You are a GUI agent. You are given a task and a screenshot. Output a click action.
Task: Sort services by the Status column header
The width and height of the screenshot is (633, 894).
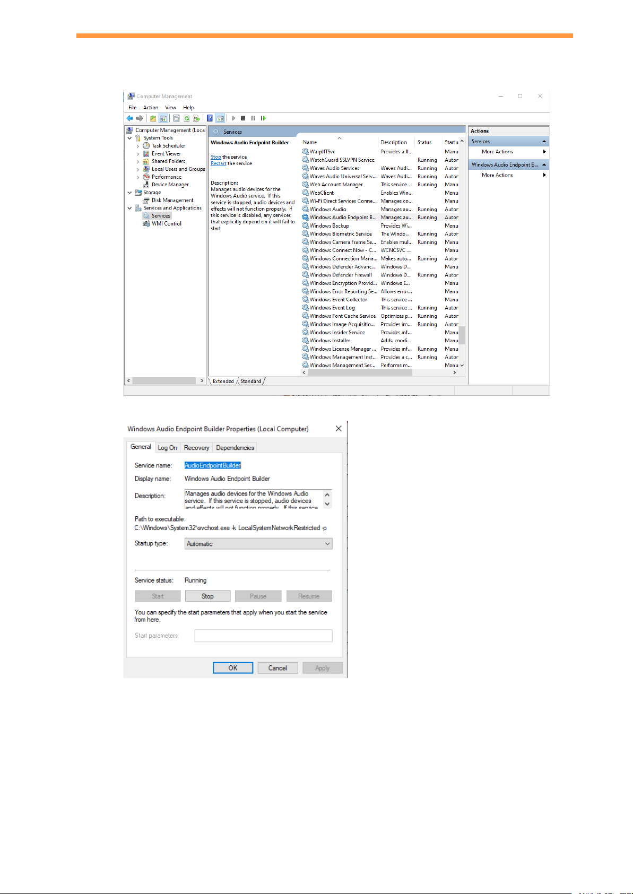(x=428, y=142)
